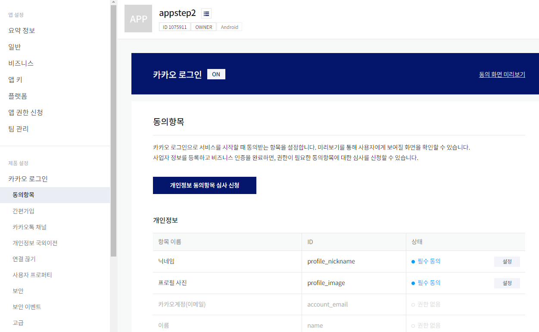Click the 개인정보 section heading
This screenshot has height=332, width=539.
tap(165, 220)
